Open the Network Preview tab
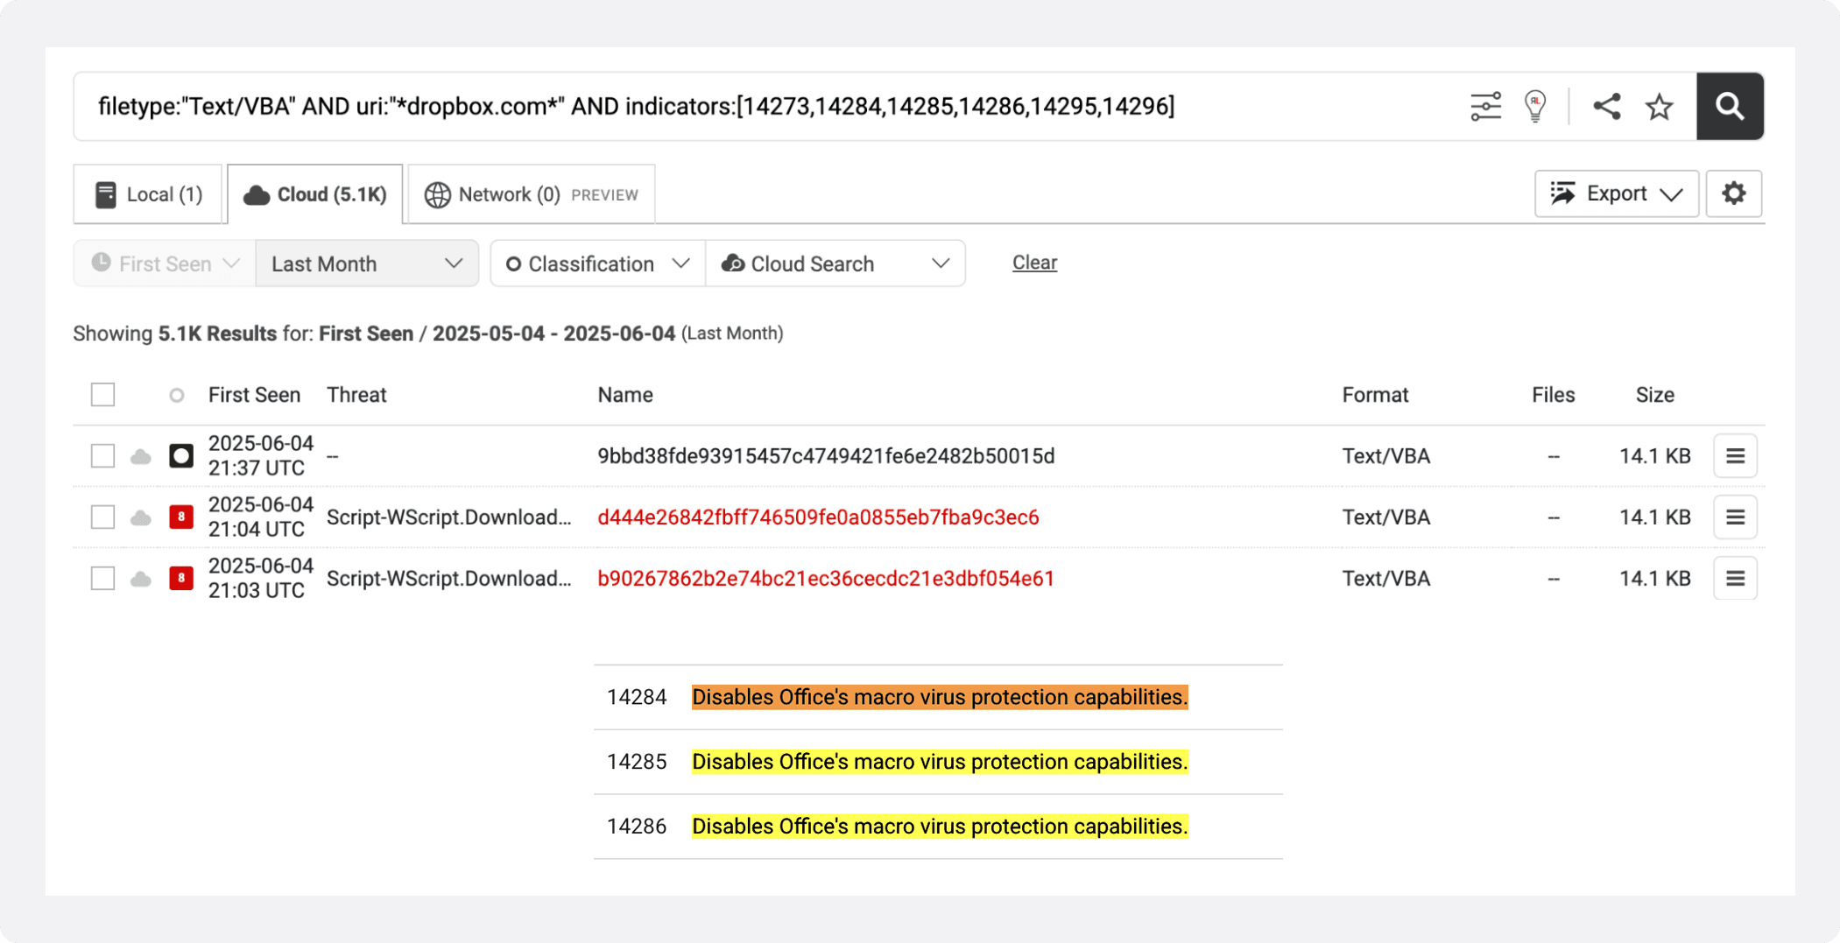The image size is (1840, 943). 530,194
